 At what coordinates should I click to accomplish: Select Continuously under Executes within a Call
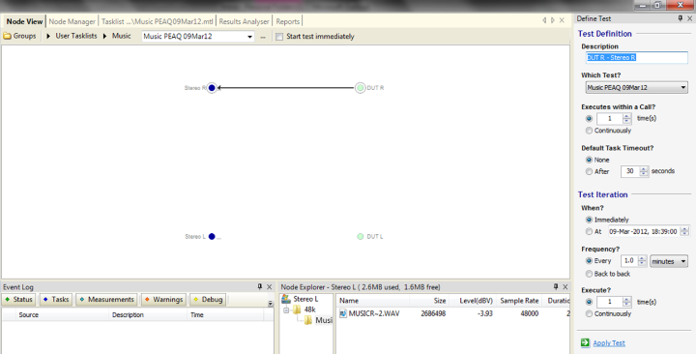[589, 131]
